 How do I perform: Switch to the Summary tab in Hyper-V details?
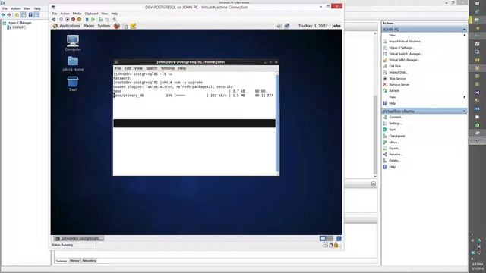pos(62,261)
